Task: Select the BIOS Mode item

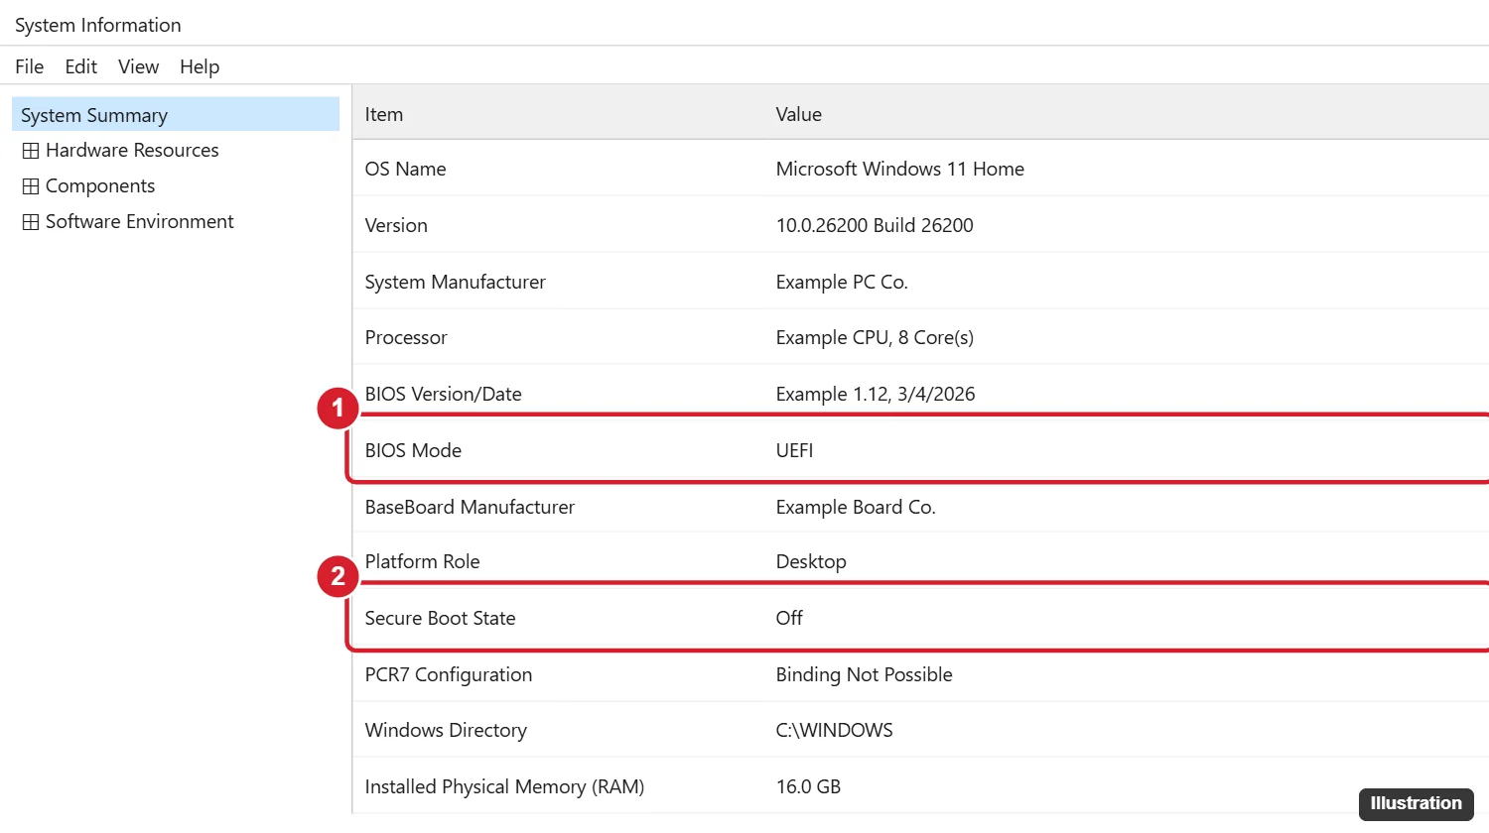Action: [x=413, y=450]
